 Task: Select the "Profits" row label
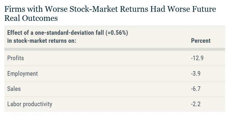tap(16, 58)
